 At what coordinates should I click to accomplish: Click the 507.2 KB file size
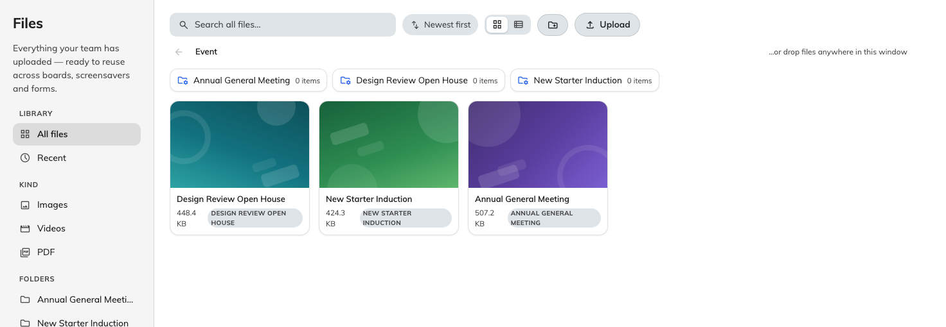point(485,218)
